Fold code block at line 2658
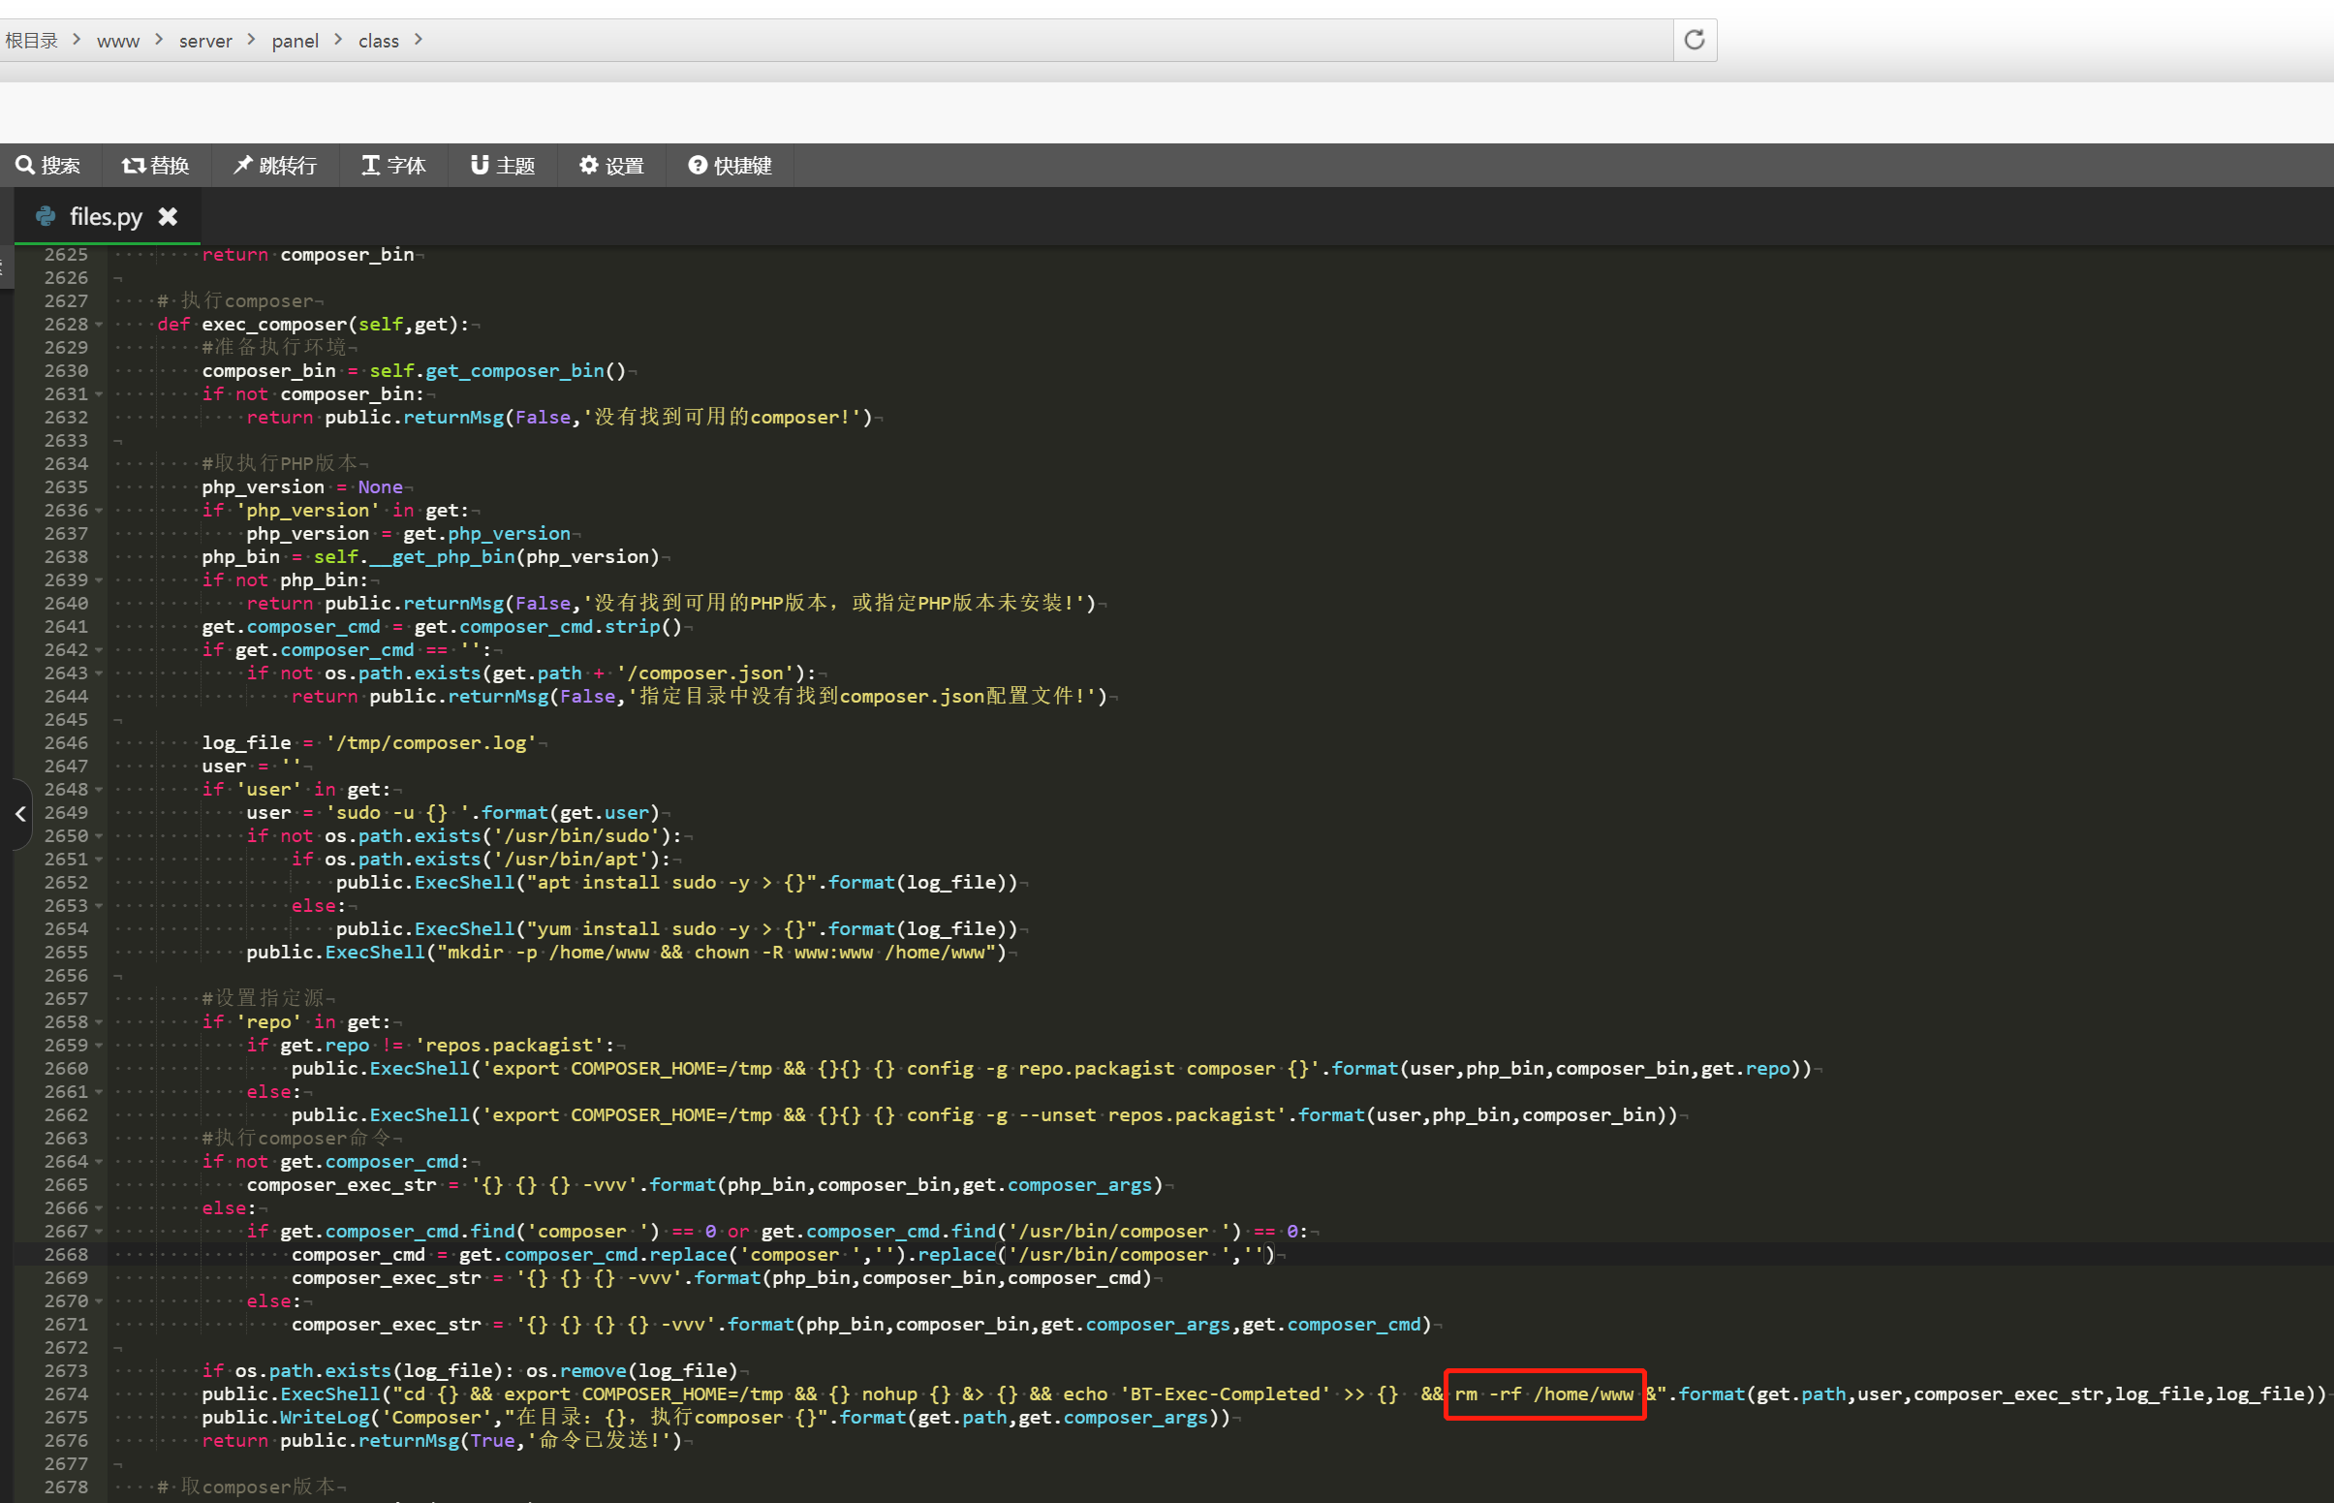 (x=99, y=1021)
